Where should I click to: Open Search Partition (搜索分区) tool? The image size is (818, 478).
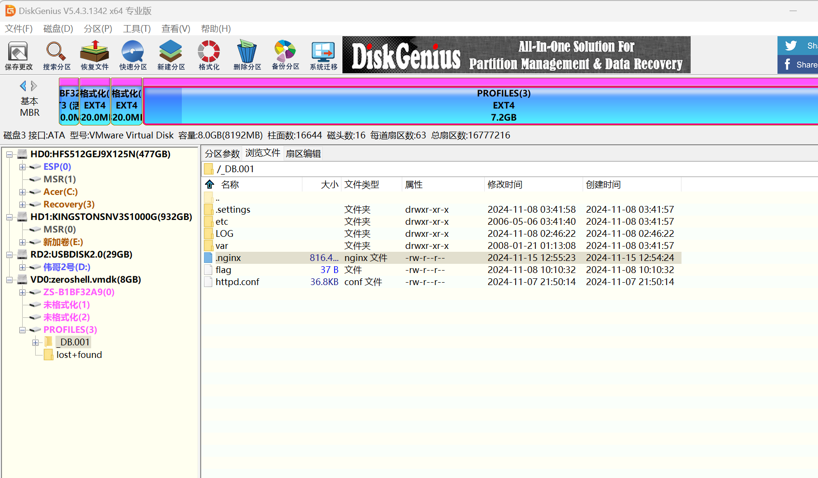(x=56, y=55)
